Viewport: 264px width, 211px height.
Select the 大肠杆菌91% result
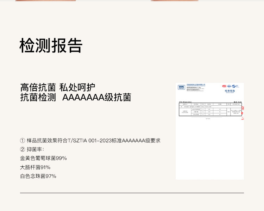[35, 167]
